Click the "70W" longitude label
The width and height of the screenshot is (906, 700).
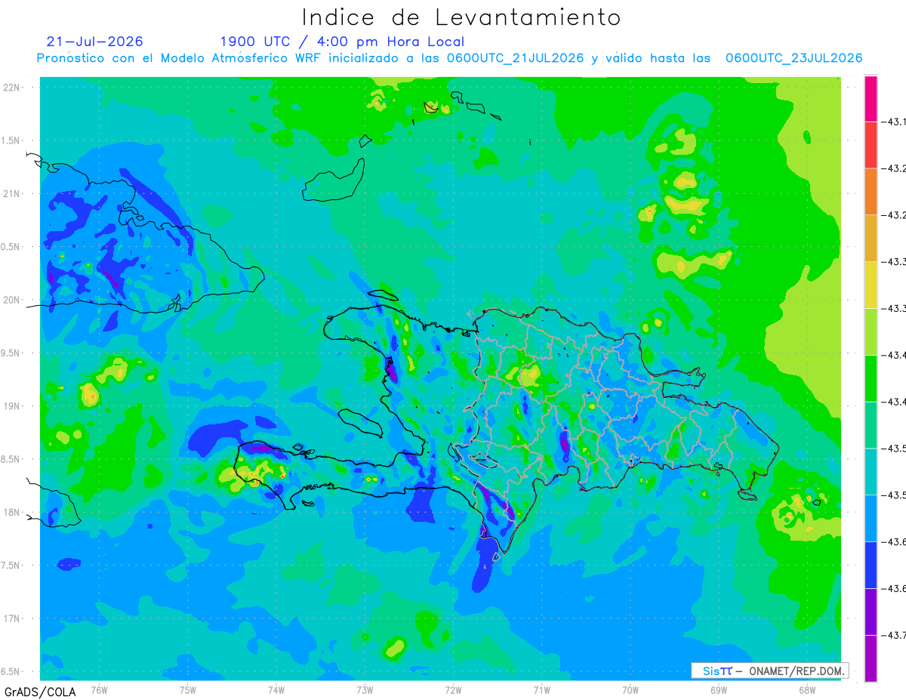630,690
